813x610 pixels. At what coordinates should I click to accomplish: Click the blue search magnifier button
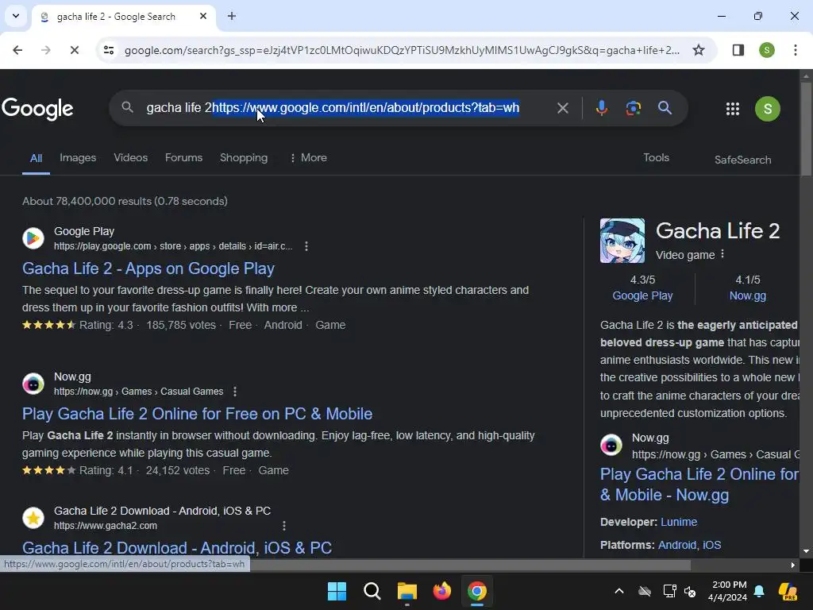coord(665,108)
